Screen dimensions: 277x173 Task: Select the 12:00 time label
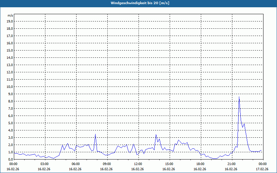coord(137,164)
